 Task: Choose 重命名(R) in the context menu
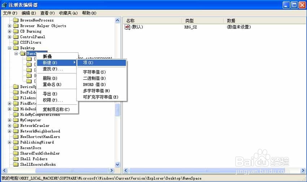pos(57,84)
